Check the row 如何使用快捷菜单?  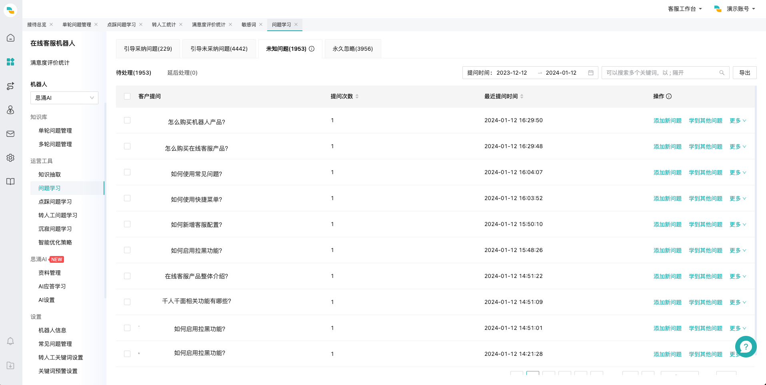[127, 198]
